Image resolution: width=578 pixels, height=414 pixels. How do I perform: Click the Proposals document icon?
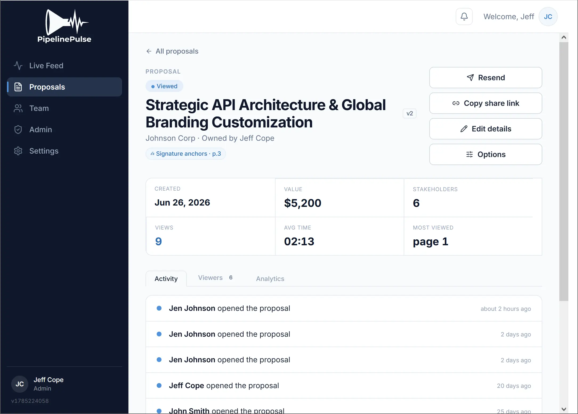18,87
